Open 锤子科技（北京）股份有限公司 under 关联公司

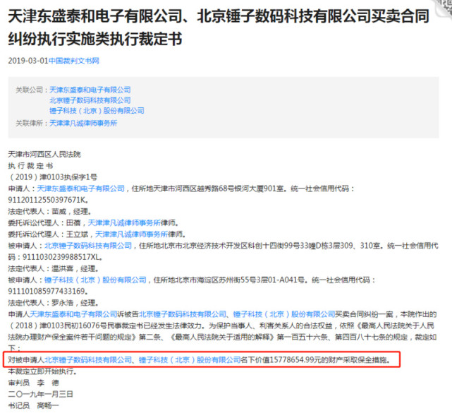[97, 111]
